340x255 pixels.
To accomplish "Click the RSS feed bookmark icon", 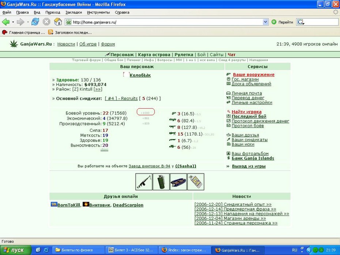I will point(50,32).
